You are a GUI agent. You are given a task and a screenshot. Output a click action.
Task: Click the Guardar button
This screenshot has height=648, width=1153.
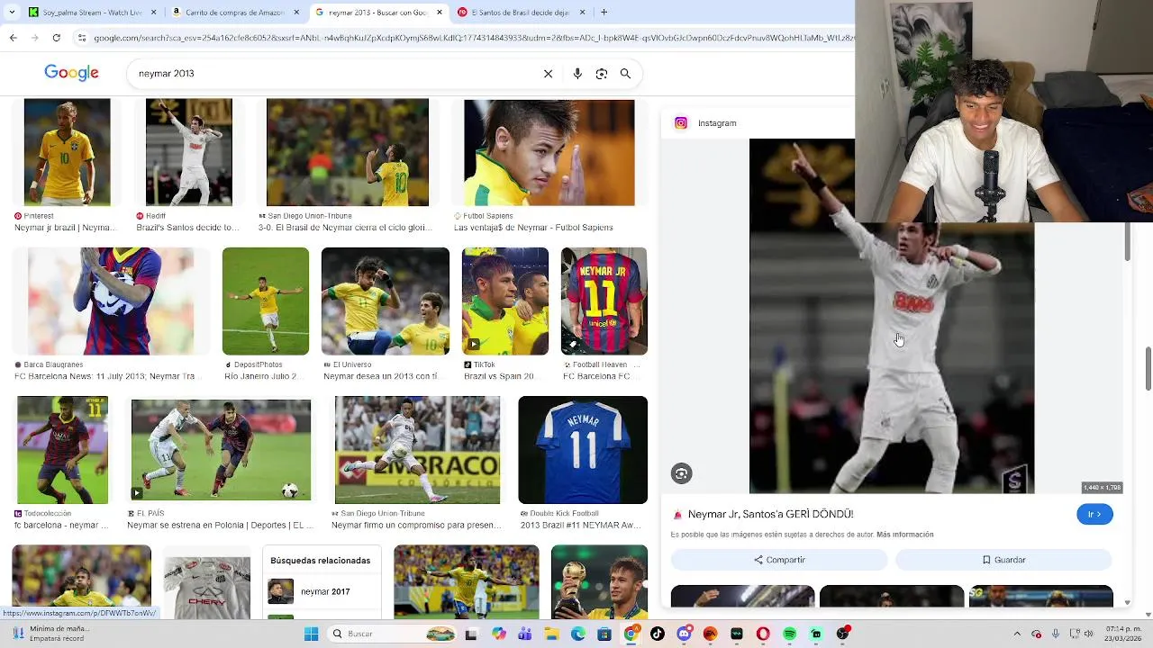click(1003, 560)
